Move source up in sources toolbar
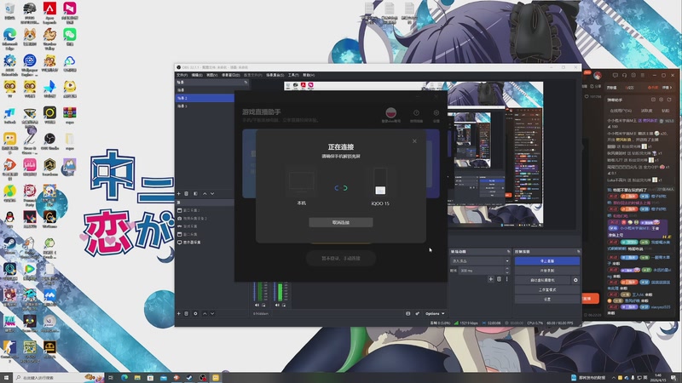Screen dimensions: 682x383 [205, 313]
